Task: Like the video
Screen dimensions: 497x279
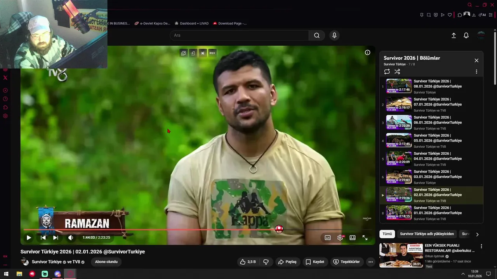Action: [x=248, y=262]
